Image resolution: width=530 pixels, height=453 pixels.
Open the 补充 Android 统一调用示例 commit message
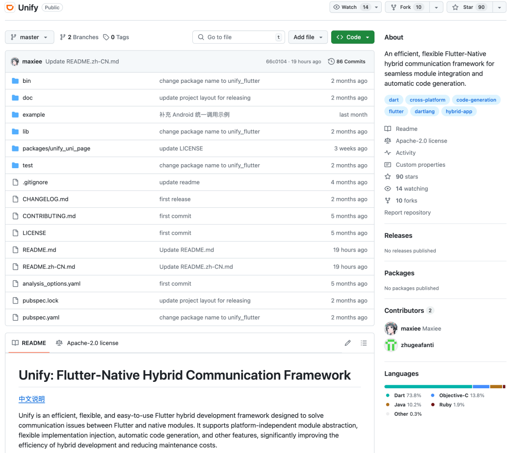tap(194, 114)
